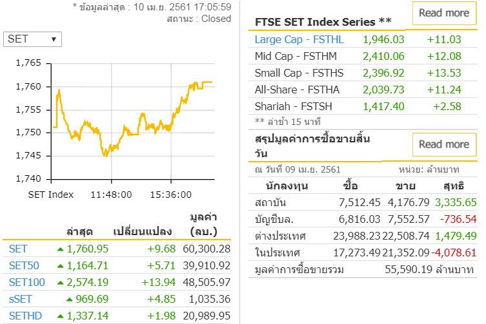This screenshot has width=486, height=324.
Task: Click the green up arrow beside SETHD
Action: (61, 316)
